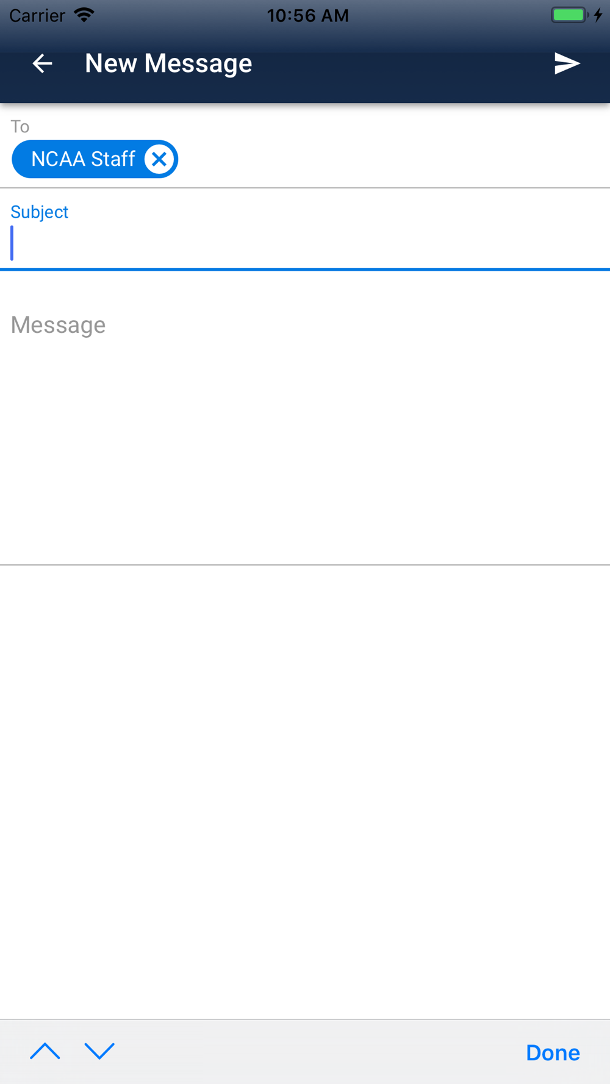Tap the Message placeholder text
Image resolution: width=610 pixels, height=1084 pixels.
click(x=59, y=325)
